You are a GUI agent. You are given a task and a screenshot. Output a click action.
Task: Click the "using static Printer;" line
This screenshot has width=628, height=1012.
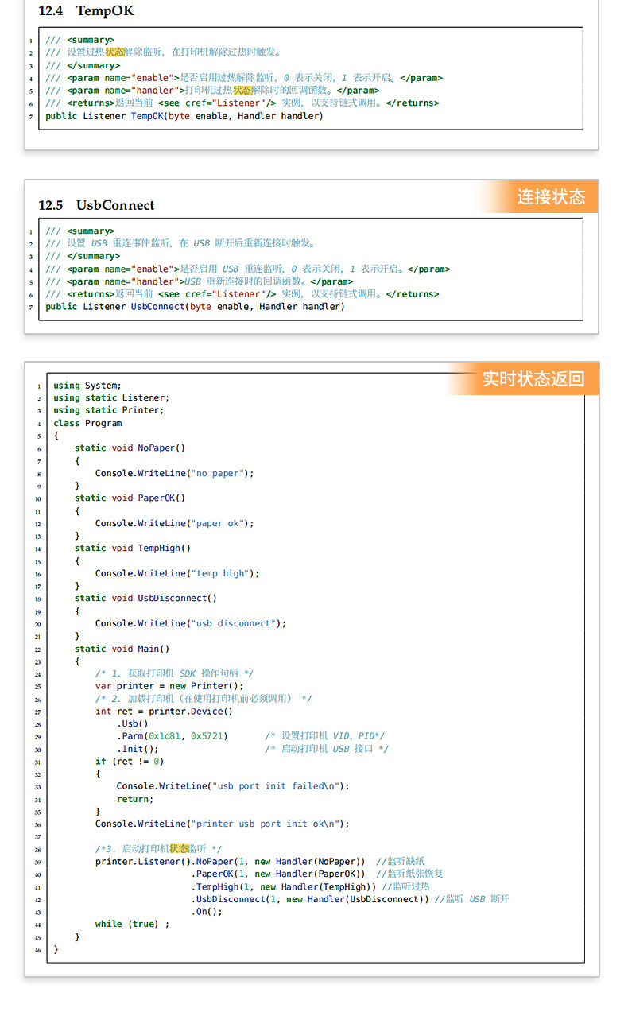pyautogui.click(x=109, y=410)
